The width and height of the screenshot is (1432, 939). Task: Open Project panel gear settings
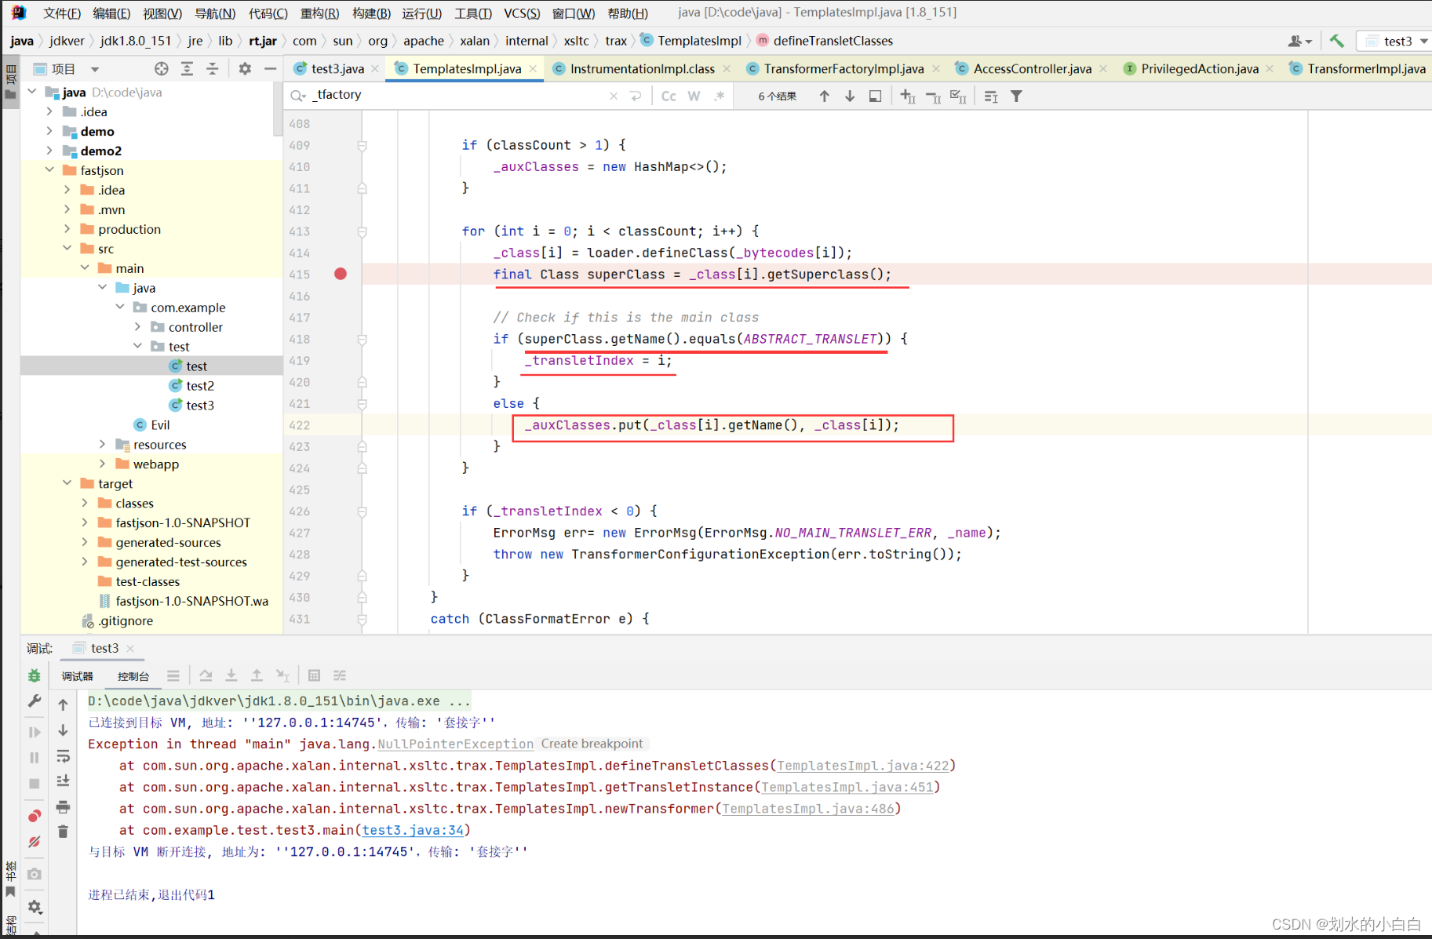coord(245,69)
